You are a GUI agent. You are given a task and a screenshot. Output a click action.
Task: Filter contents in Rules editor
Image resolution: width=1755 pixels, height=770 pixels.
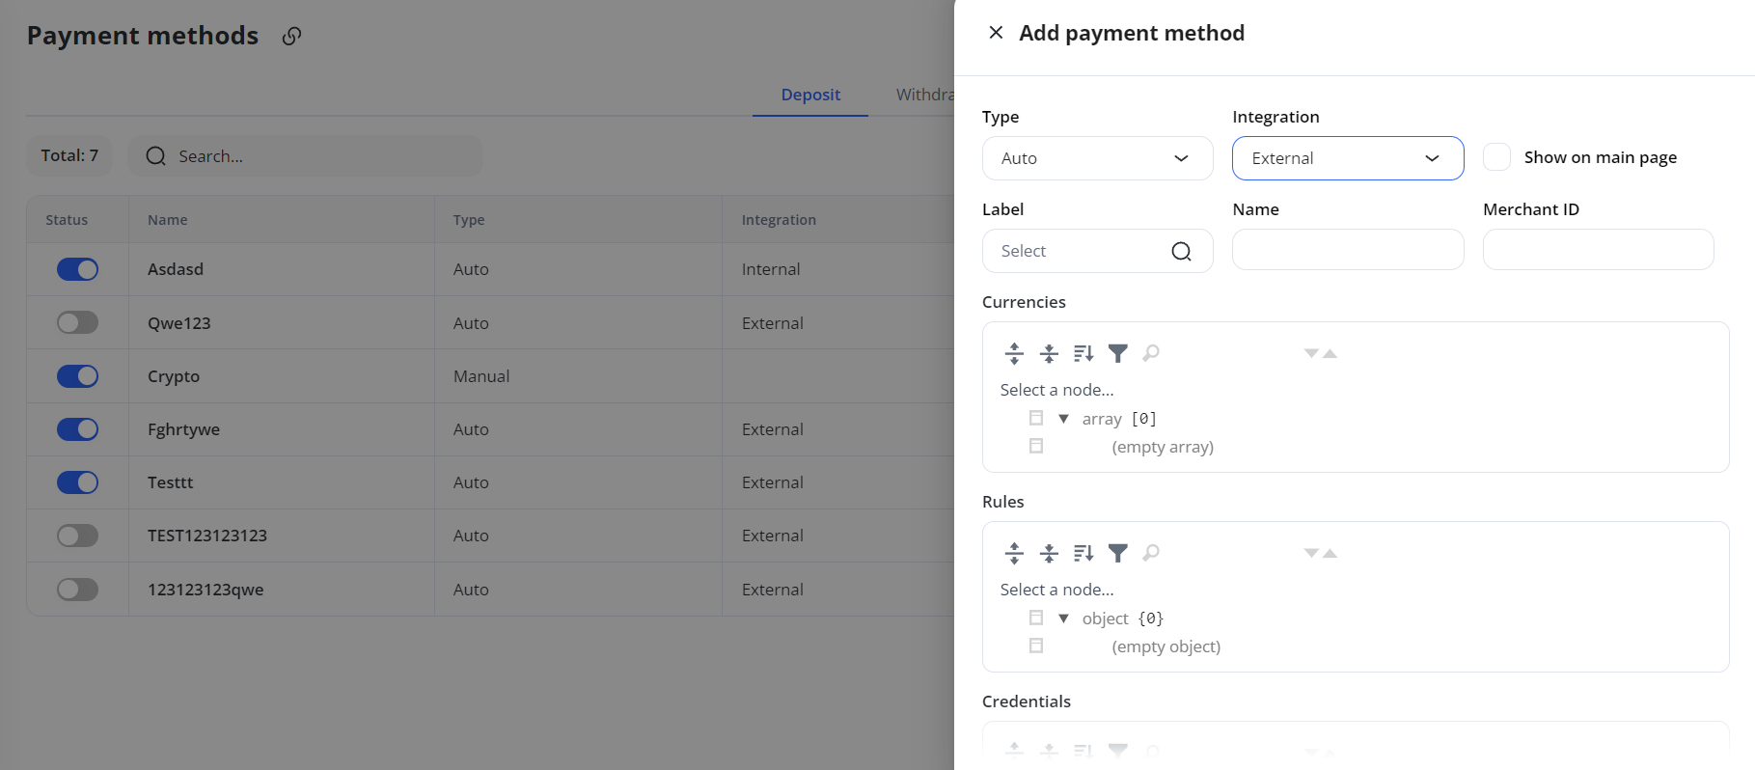(1118, 553)
